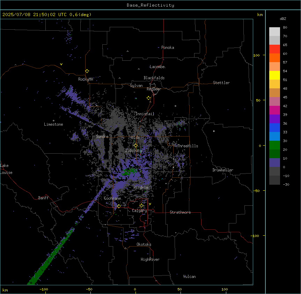This screenshot has width=301, height=294.
Task: Click the magenta 42 dBZ legend swatch
Action: click(274, 110)
